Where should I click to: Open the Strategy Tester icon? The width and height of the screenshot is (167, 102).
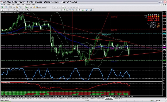(22, 7)
